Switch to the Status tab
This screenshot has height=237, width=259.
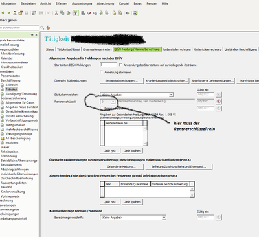(x=50, y=49)
